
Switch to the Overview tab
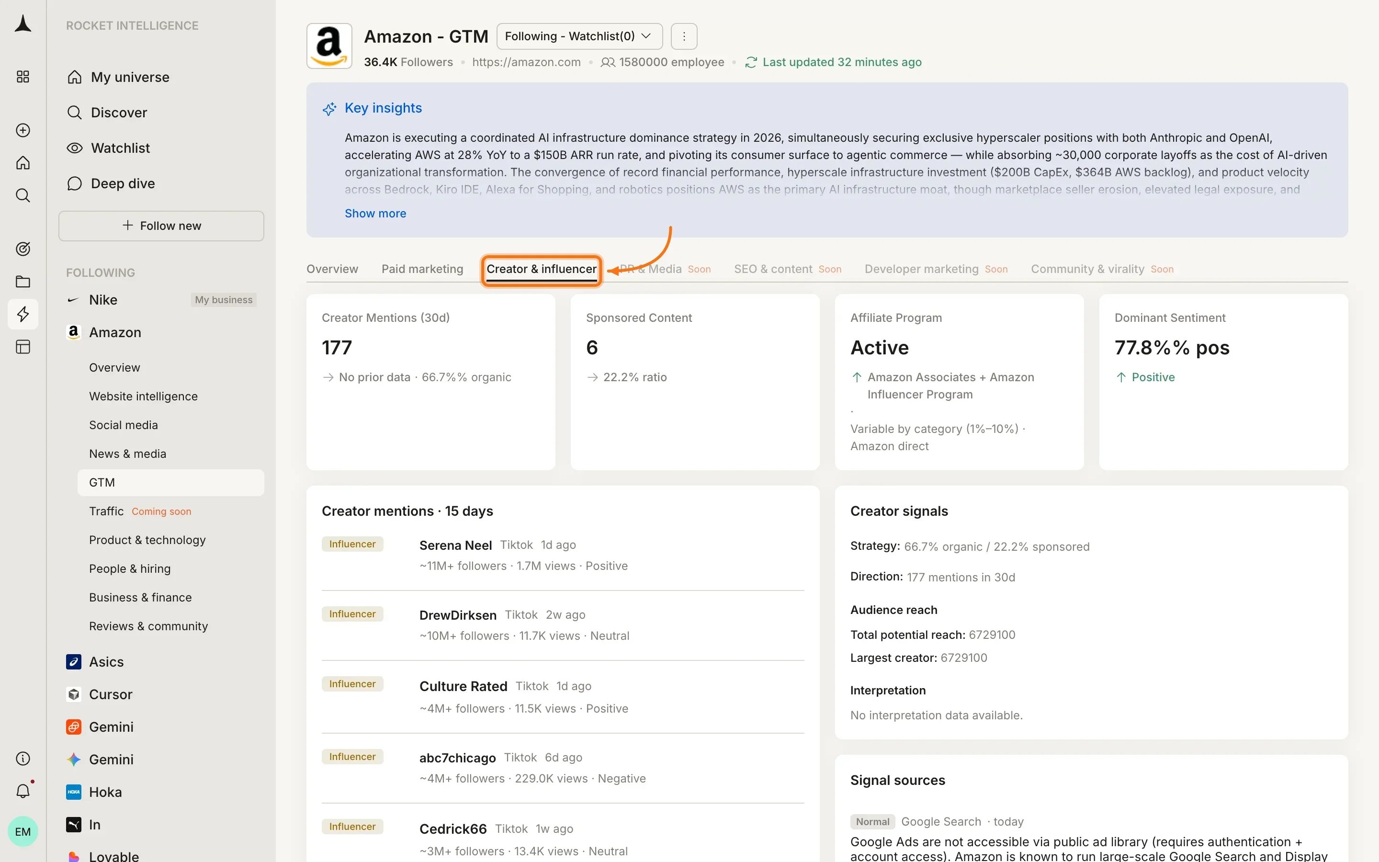point(332,269)
